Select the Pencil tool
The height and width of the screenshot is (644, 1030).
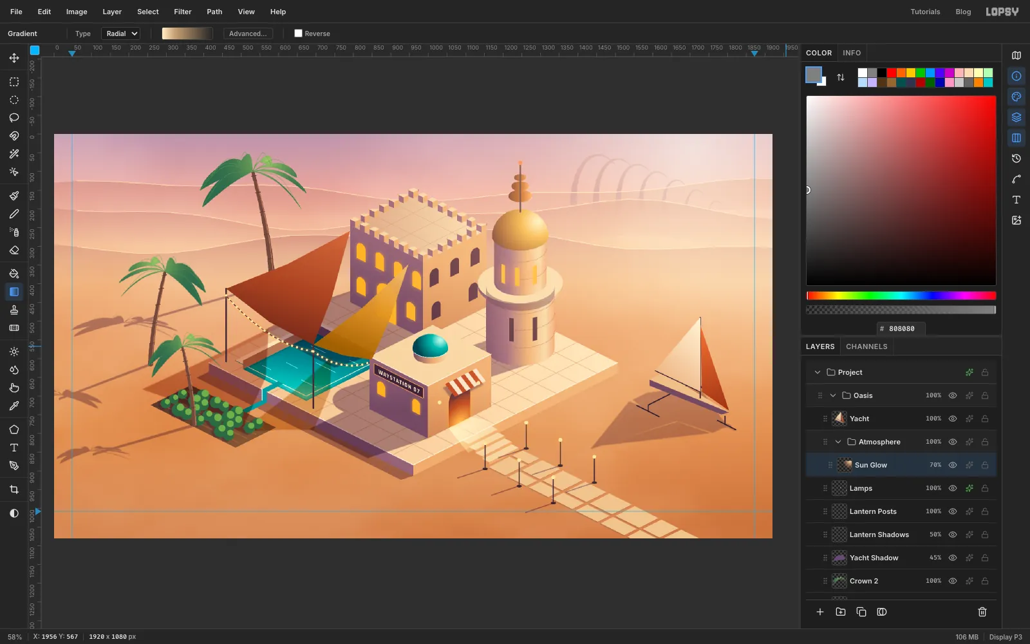click(x=14, y=214)
